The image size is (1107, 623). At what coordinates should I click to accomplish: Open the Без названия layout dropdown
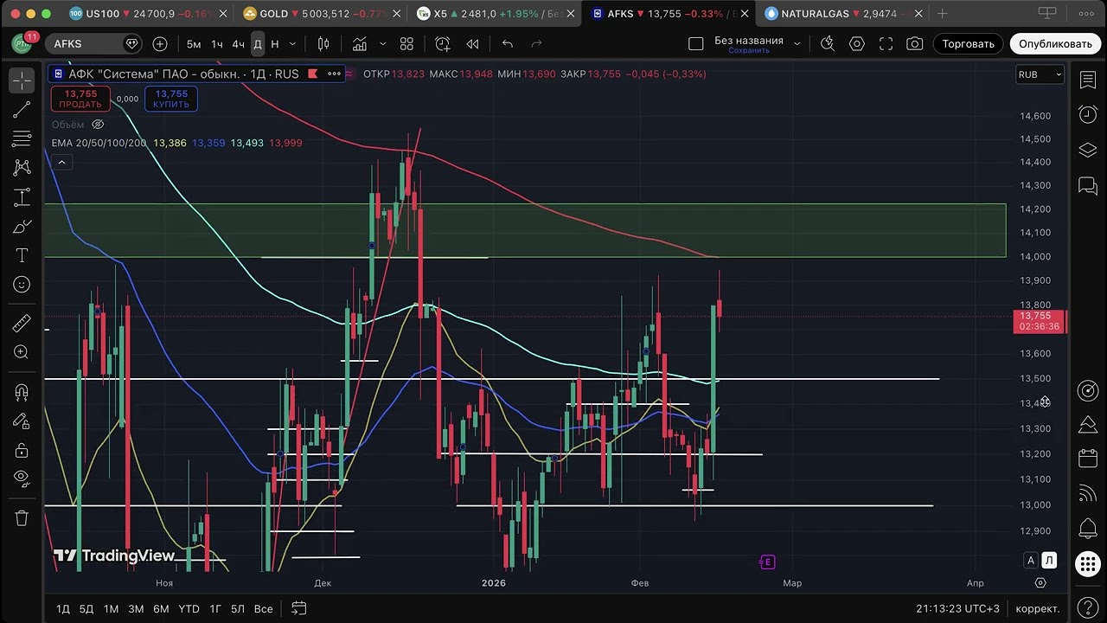(x=797, y=44)
